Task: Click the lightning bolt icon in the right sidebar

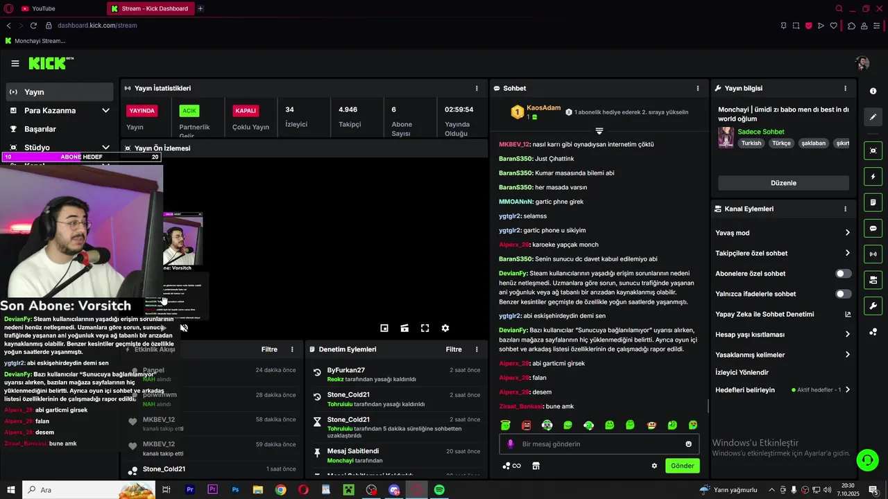Action: pos(873,177)
